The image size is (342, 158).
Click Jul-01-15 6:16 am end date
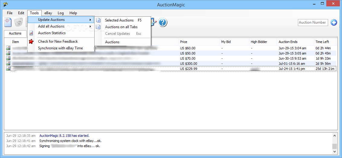click(x=292, y=64)
